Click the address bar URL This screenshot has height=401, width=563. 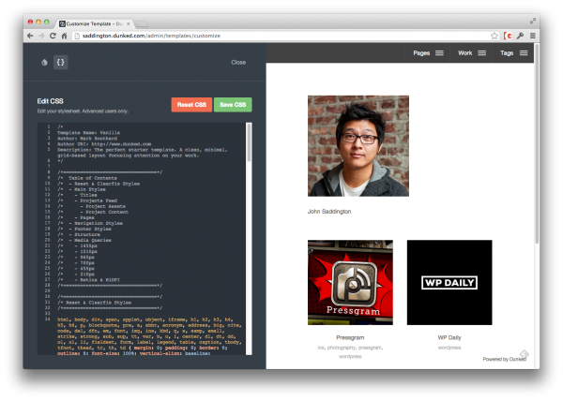coord(151,36)
